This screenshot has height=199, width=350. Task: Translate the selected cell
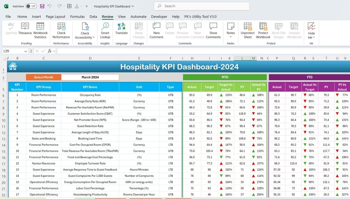[x=121, y=30]
